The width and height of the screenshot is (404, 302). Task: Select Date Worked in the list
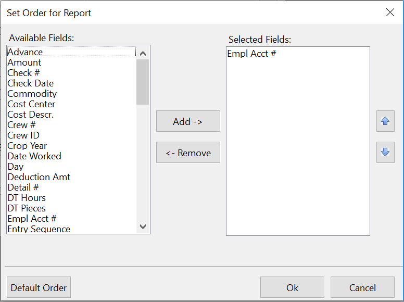(x=34, y=156)
